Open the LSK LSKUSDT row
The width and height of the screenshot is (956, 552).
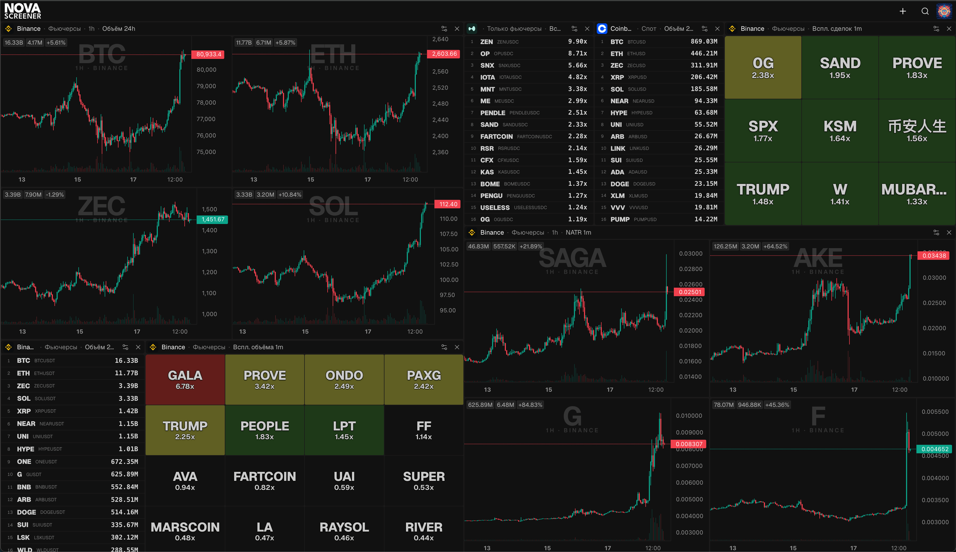73,538
